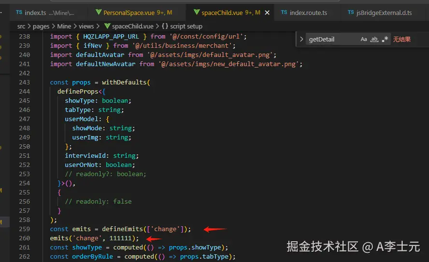Click commented readonly?: boolean line

(x=105, y=174)
